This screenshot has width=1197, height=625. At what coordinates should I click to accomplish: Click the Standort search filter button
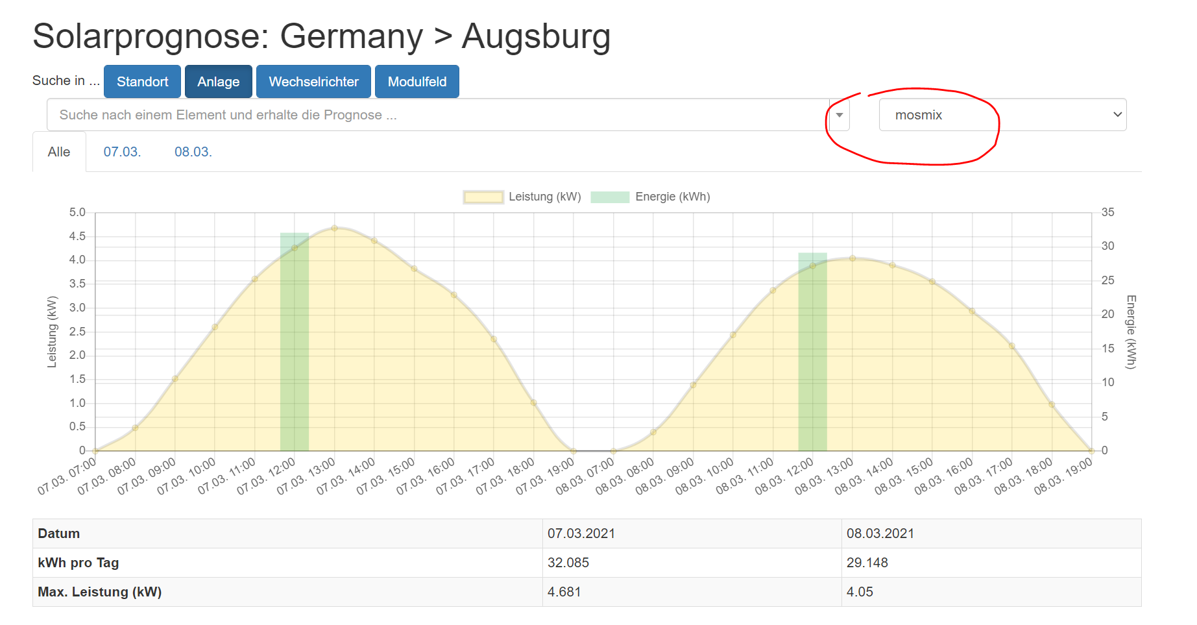[142, 82]
